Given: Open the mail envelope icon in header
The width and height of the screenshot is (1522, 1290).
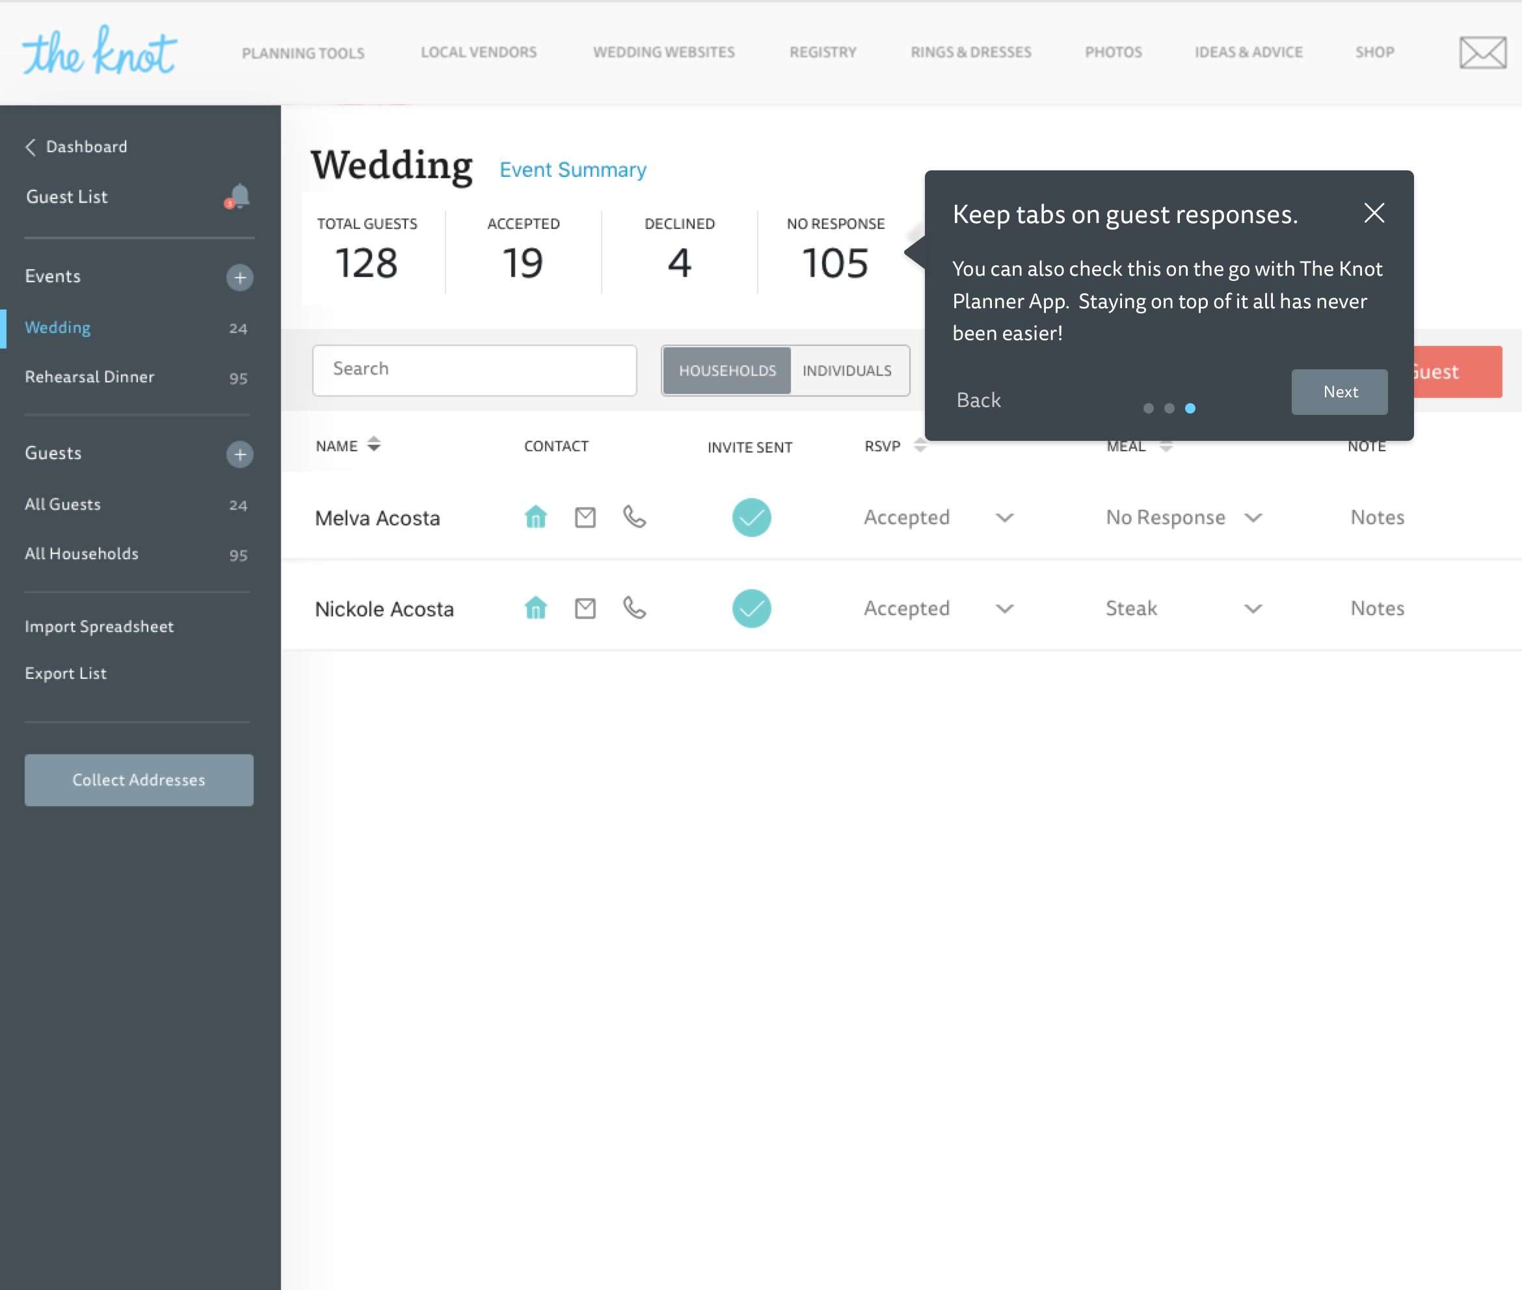Looking at the screenshot, I should tap(1482, 53).
